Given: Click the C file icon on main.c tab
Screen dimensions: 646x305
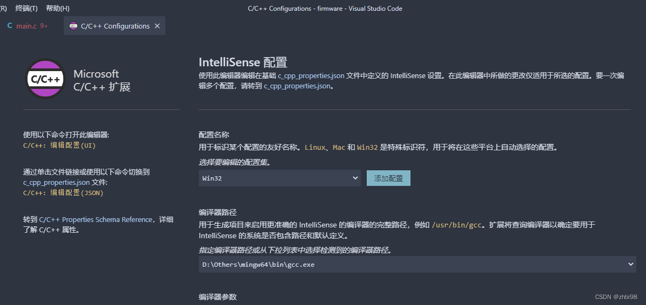Looking at the screenshot, I should (x=10, y=26).
